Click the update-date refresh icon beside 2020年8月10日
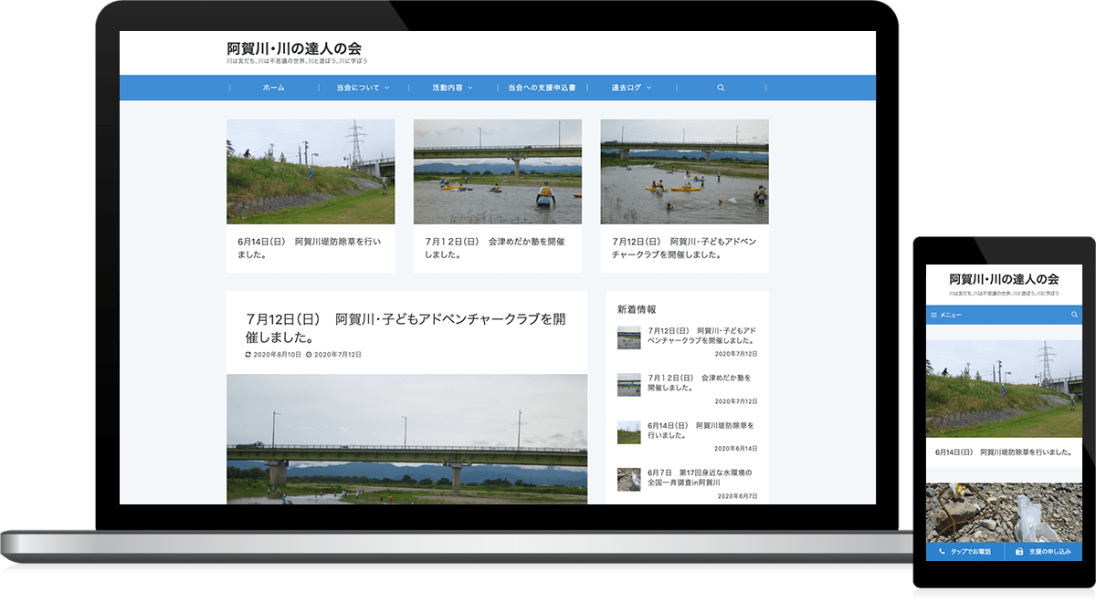 [x=248, y=354]
